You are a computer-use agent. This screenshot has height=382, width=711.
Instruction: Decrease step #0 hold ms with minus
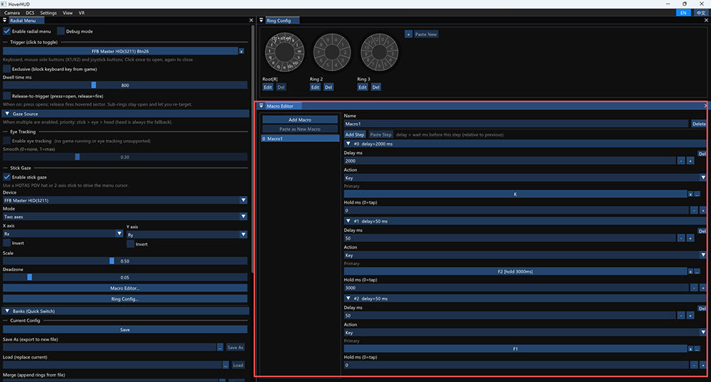click(x=694, y=210)
